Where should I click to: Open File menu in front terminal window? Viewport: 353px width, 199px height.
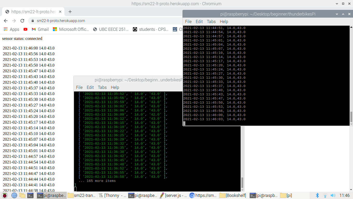(188, 22)
